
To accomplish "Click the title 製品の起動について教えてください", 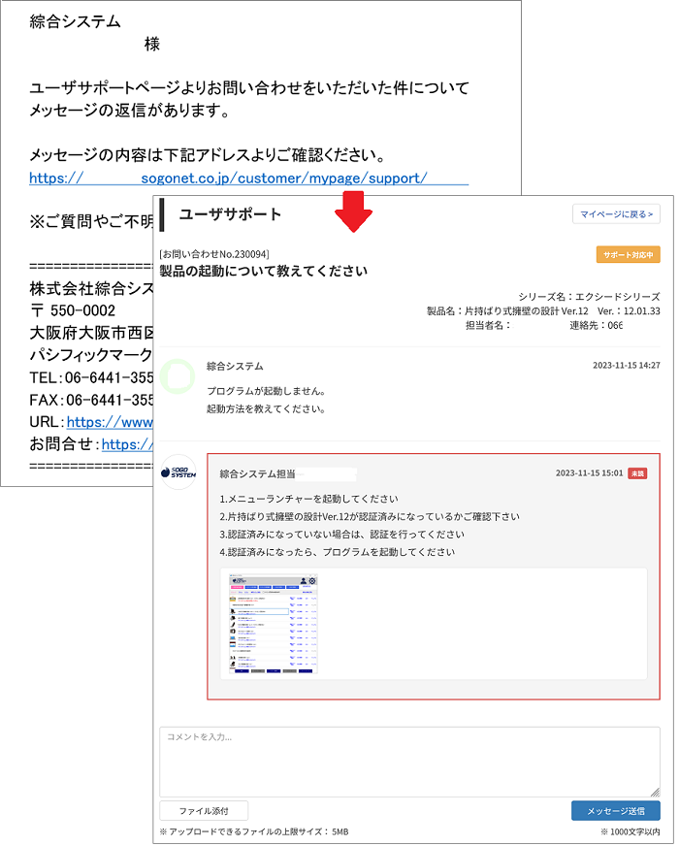I will pyautogui.click(x=263, y=271).
